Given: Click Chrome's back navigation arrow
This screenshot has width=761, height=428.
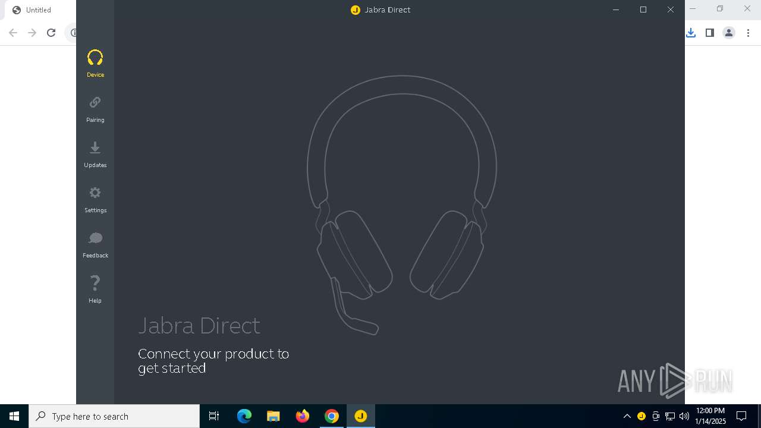Looking at the screenshot, I should [13, 33].
